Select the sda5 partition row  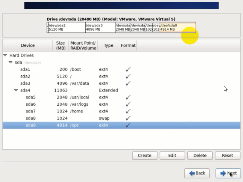(x=122, y=97)
